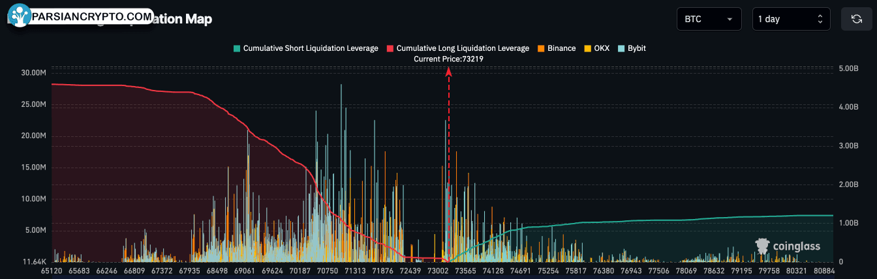
Task: Click the red arrowhead marking current price
Action: (449, 72)
